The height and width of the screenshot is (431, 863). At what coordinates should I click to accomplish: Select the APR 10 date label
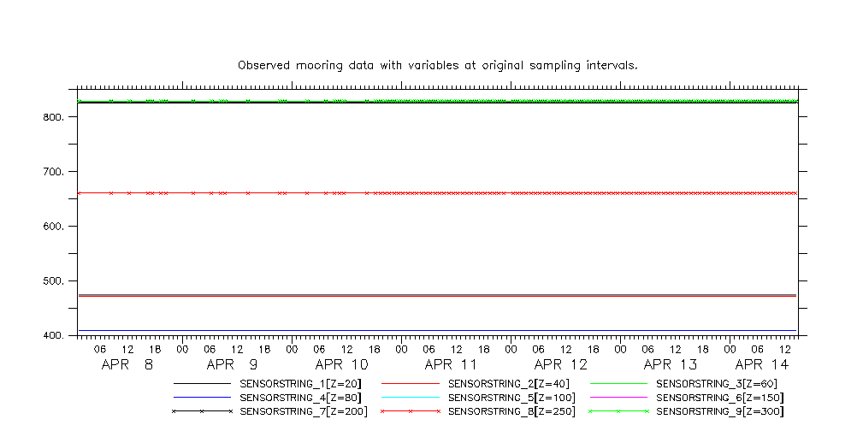pyautogui.click(x=342, y=364)
